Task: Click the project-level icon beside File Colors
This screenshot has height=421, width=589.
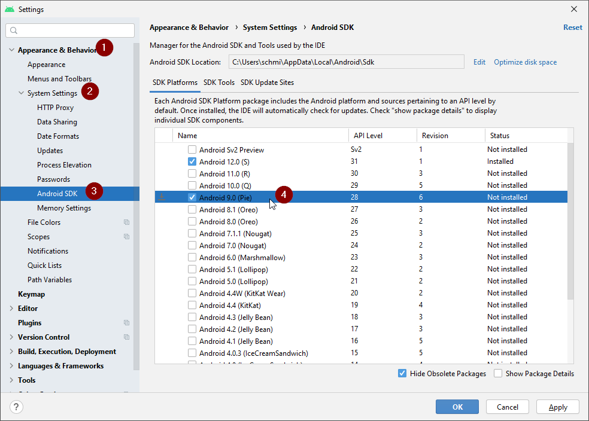Action: tap(126, 222)
